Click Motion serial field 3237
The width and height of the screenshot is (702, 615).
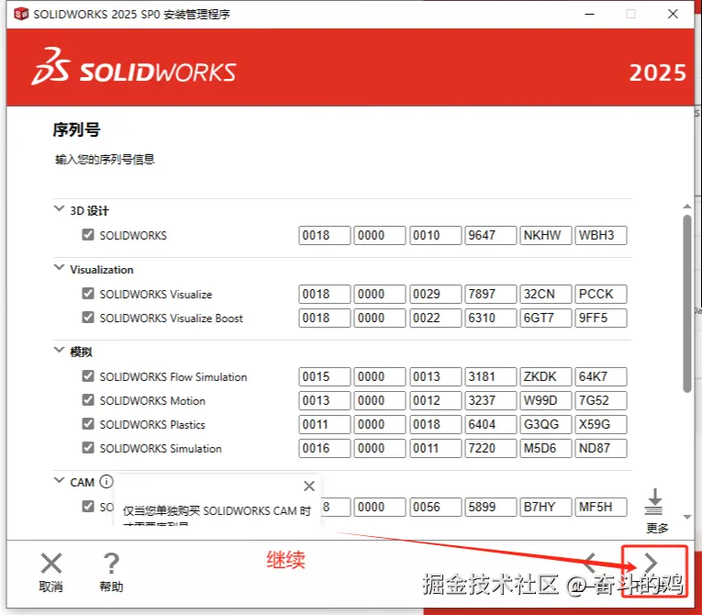click(x=491, y=400)
